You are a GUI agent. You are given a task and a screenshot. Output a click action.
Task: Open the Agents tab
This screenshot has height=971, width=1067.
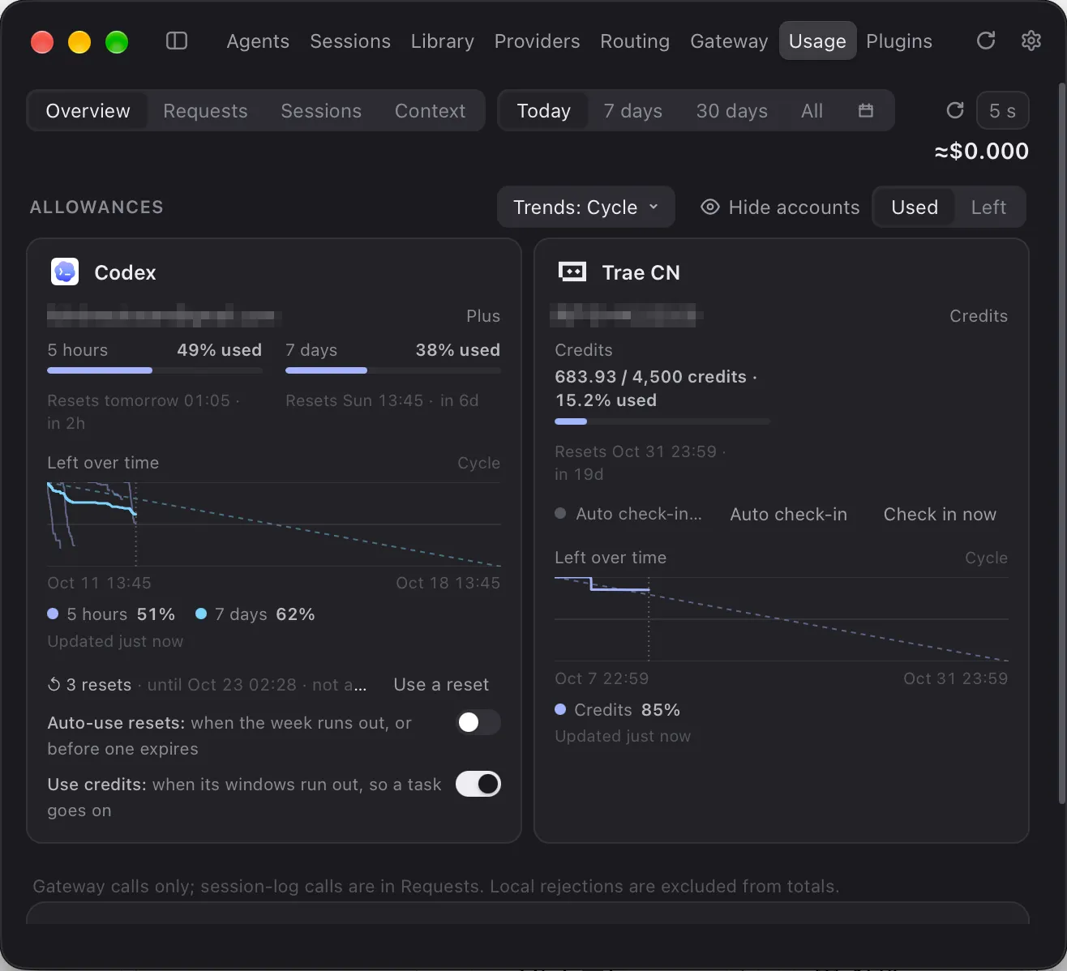coord(258,41)
